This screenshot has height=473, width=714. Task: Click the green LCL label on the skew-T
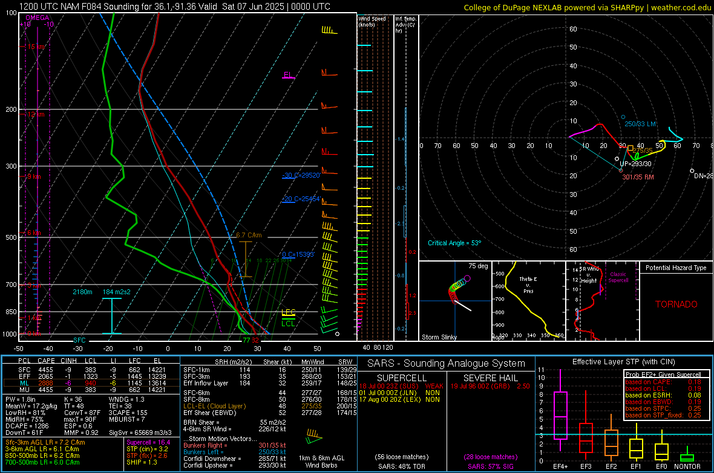click(x=288, y=323)
